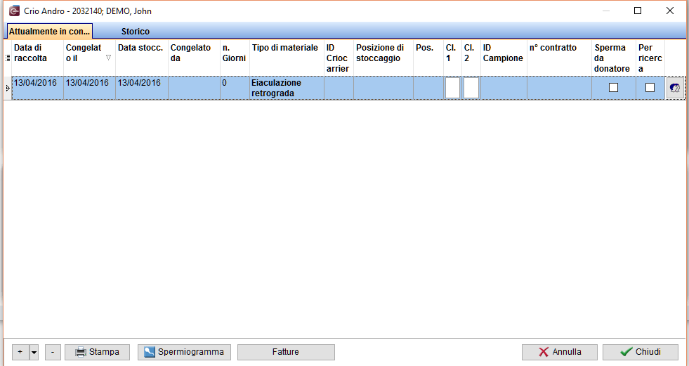Image resolution: width=689 pixels, height=366 pixels.
Task: Click n° contratto column header
Action: point(559,58)
